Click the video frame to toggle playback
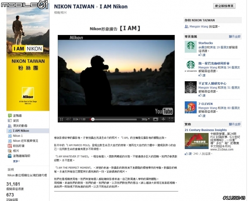Viewport: 248px width, 201px height. click(116, 72)
